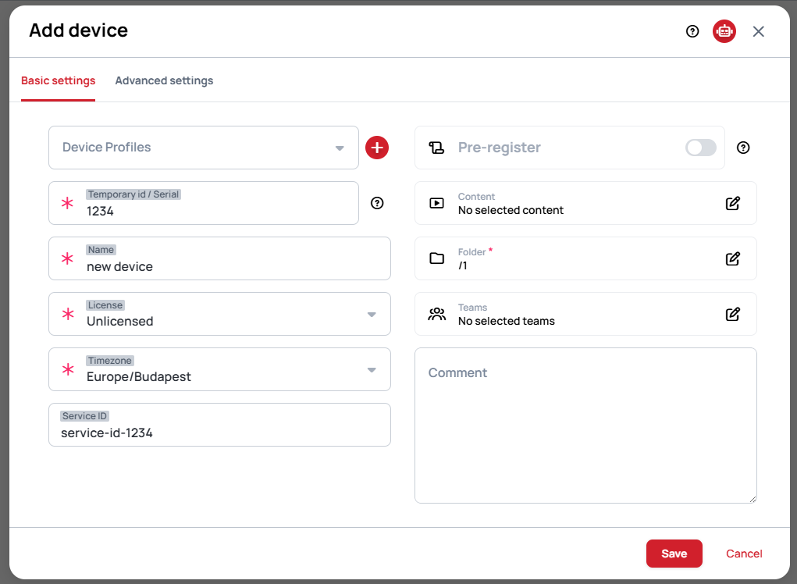Click into the Comment text area
The height and width of the screenshot is (584, 797).
tap(585, 426)
